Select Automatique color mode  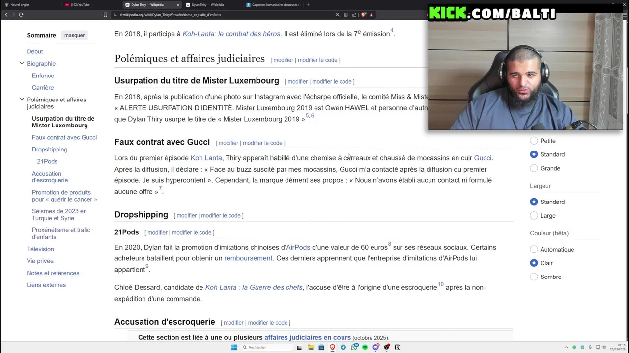coord(534,250)
